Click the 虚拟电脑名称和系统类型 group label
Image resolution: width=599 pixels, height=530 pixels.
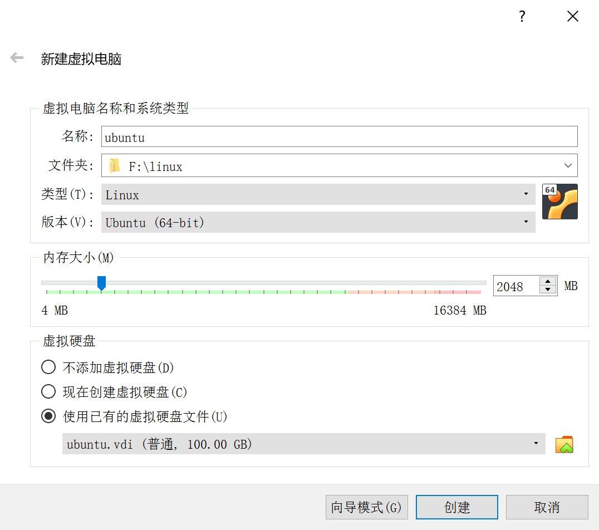115,108
